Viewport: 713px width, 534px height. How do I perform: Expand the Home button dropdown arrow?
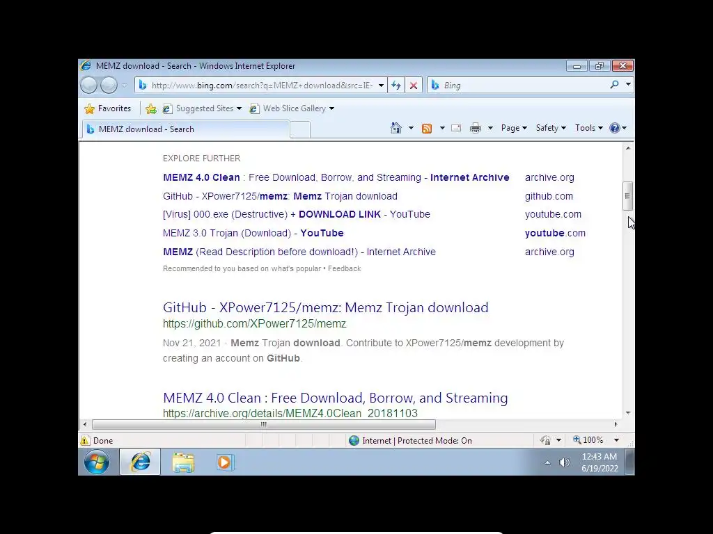411,128
